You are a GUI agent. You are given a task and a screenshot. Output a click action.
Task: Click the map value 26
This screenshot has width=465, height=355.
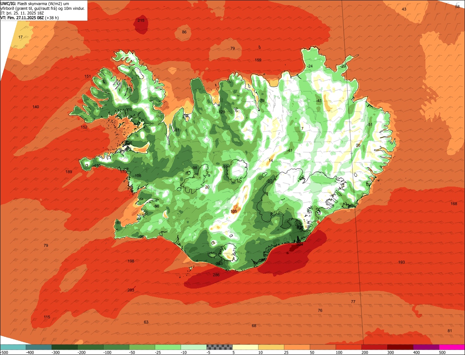coord(358,145)
